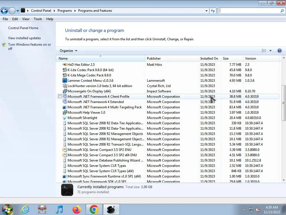Expand the arrow after Control Panel breadcrumb
This screenshot has width=286, height=215.
[x=54, y=11]
